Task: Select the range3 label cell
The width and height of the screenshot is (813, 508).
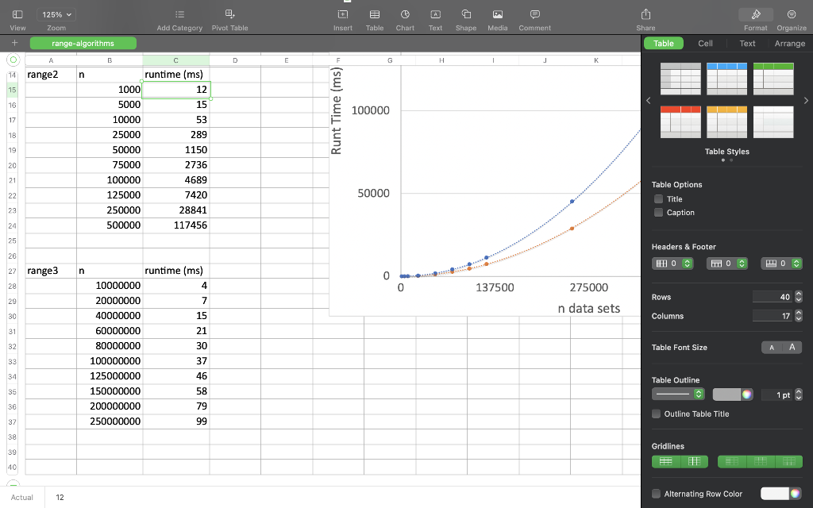Action: 51,271
